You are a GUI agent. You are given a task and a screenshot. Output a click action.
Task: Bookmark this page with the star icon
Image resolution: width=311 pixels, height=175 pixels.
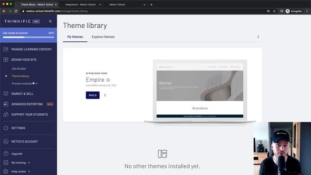(274, 11)
